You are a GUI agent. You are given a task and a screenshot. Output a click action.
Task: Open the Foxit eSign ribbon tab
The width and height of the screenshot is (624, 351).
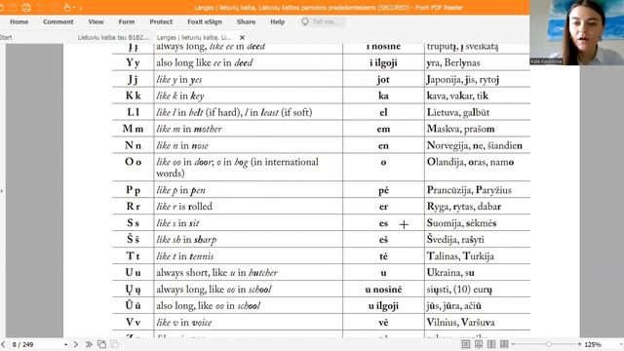coord(205,21)
